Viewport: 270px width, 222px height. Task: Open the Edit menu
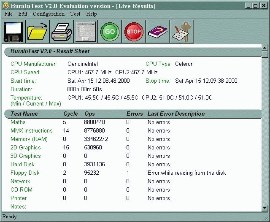23,14
